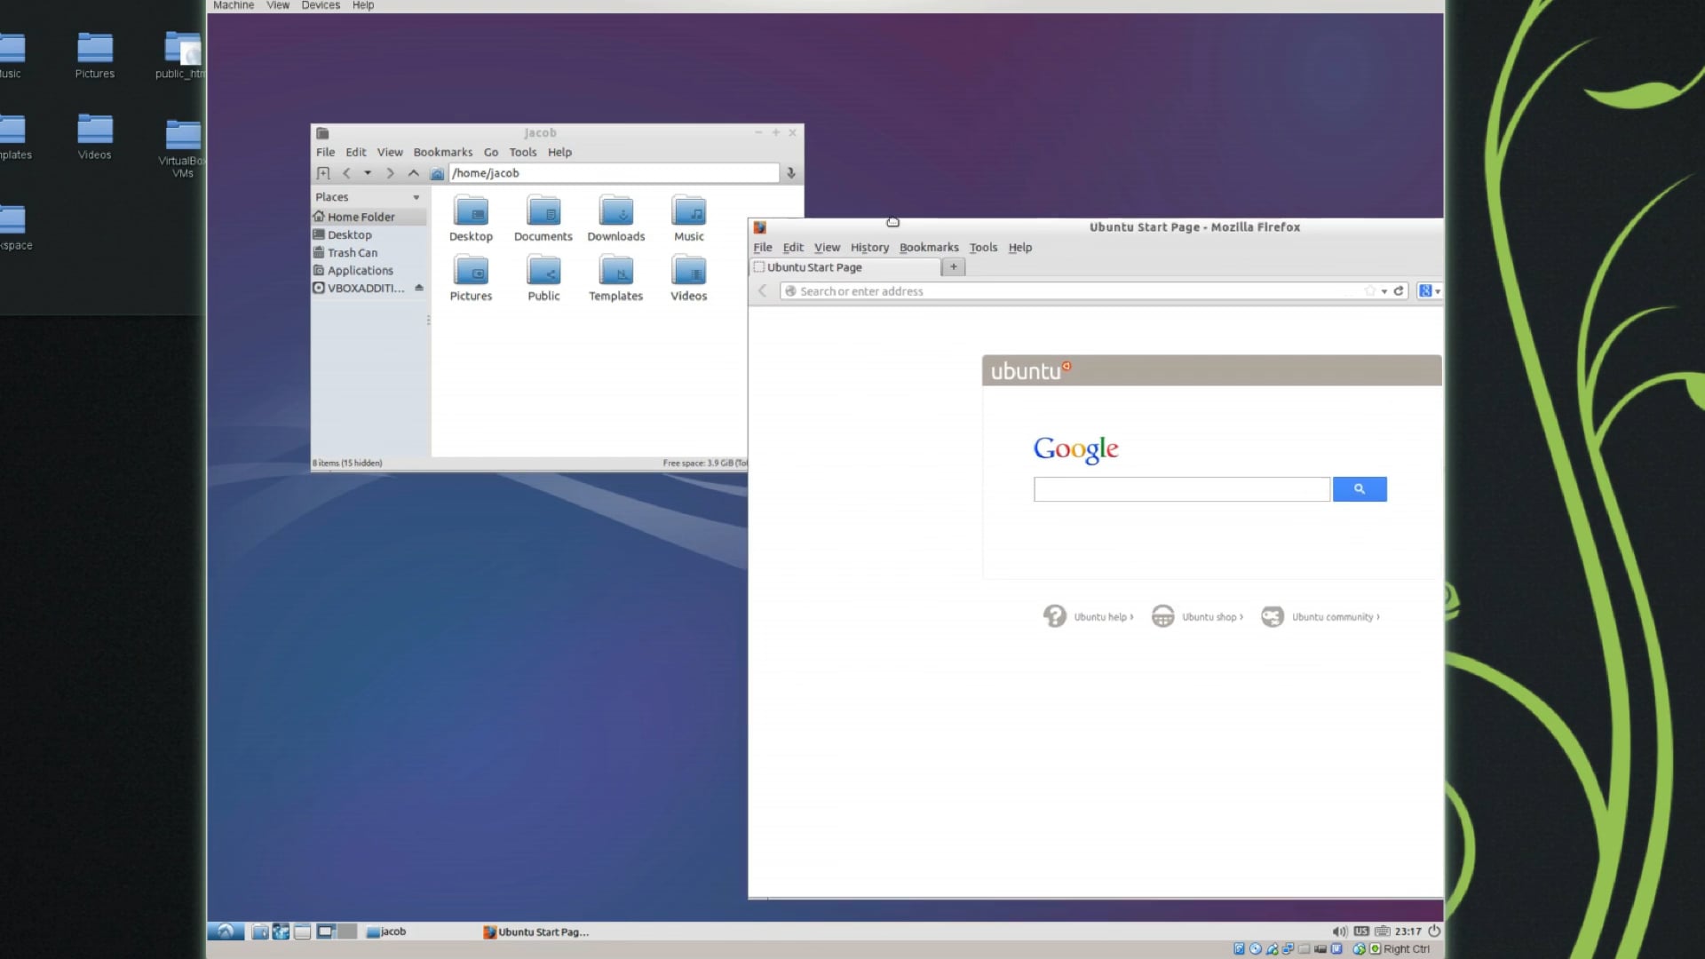The width and height of the screenshot is (1705, 959).
Task: Click the Google search text box
Action: point(1182,489)
